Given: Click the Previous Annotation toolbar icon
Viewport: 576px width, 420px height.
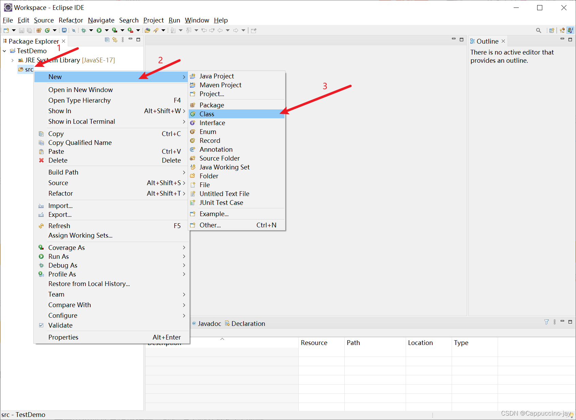Looking at the screenshot, I should pyautogui.click(x=188, y=30).
